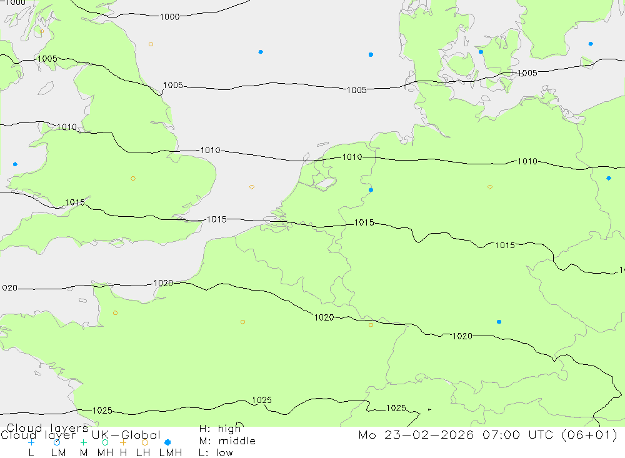Select the LH circle in Normandy
The image size is (625, 458).
115,313
